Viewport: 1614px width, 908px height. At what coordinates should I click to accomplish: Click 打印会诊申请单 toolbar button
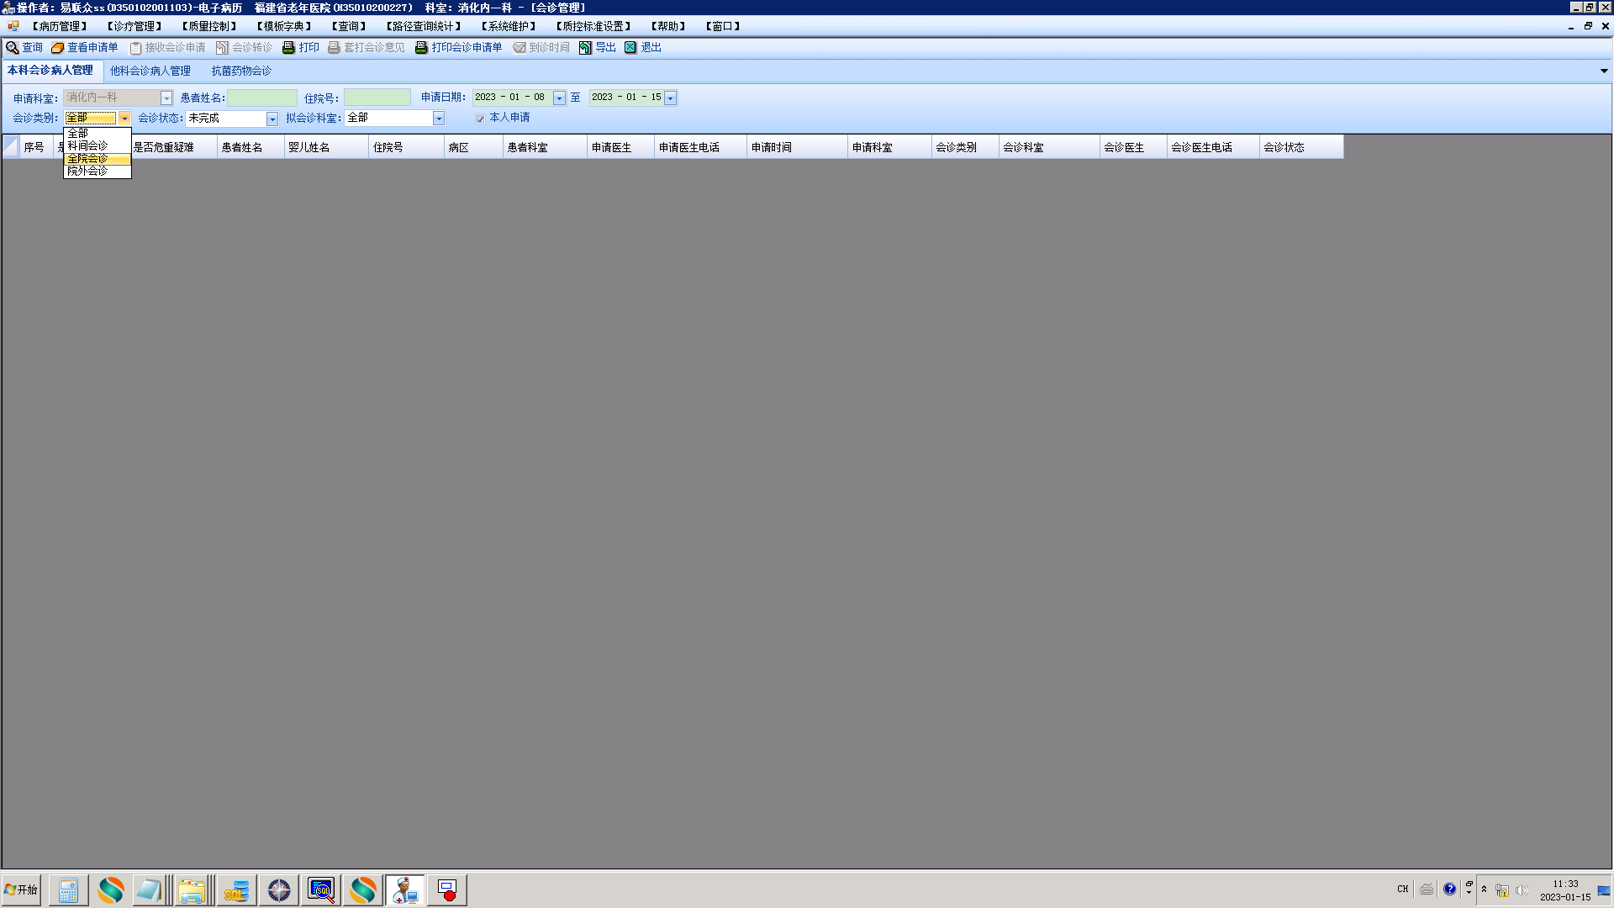(x=458, y=48)
